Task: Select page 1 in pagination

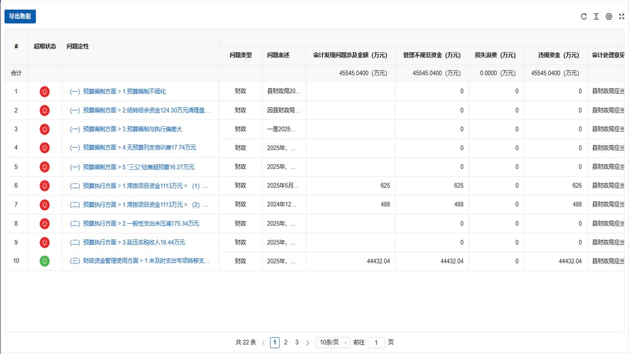Action: 275,343
